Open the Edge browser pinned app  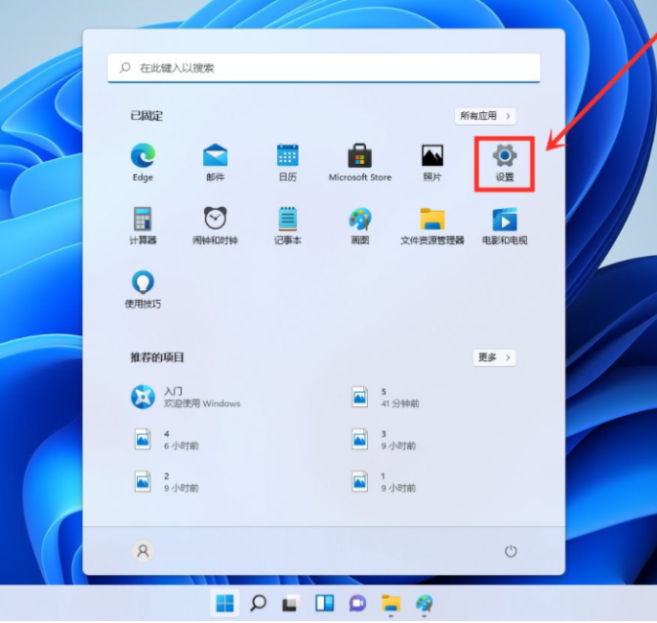[x=143, y=163]
